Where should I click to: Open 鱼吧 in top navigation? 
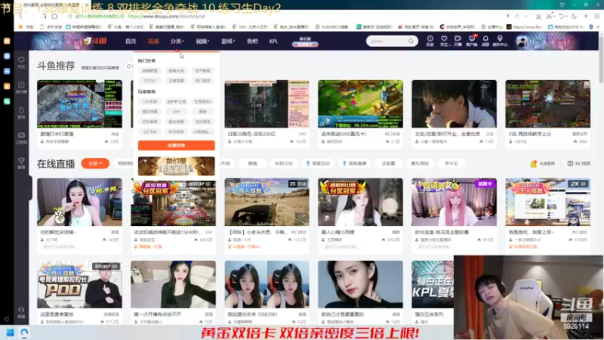click(252, 42)
